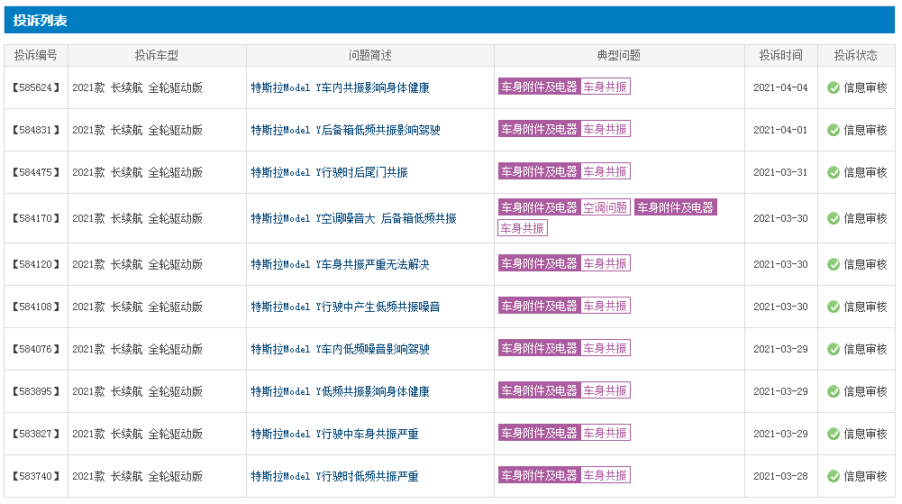Click the 投诉列表 section title

click(x=41, y=21)
